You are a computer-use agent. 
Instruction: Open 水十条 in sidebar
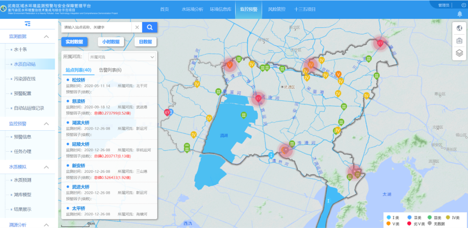[x=21, y=49]
